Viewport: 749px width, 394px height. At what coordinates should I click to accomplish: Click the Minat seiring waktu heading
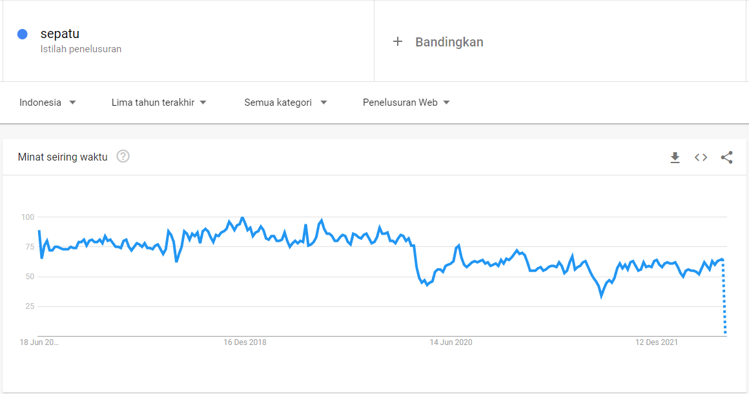63,157
